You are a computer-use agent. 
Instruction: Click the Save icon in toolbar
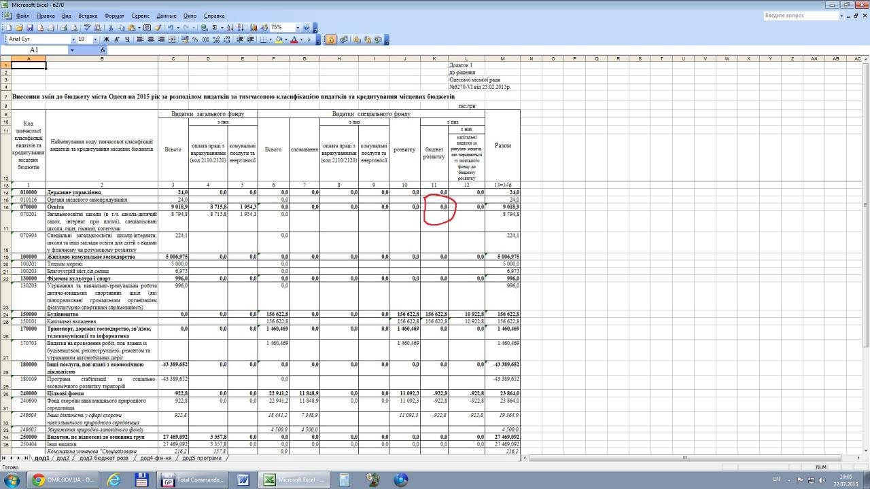tap(31, 28)
